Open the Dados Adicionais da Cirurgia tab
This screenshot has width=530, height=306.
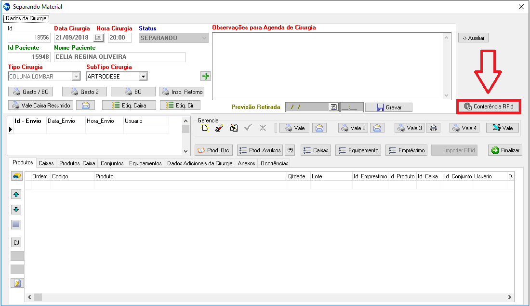(x=199, y=163)
